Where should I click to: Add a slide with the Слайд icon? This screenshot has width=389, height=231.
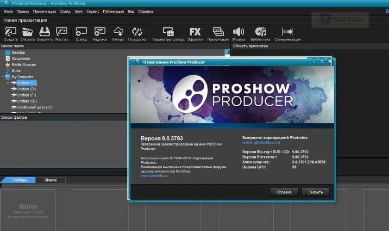81,34
